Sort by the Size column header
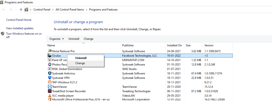Image resolution: width=272 pixels, height=102 pixels. coord(194,45)
